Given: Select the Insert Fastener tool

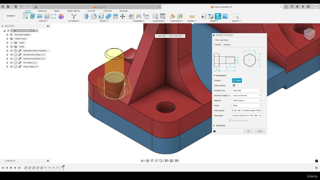Looking at the screenshot, I should pos(218,16).
